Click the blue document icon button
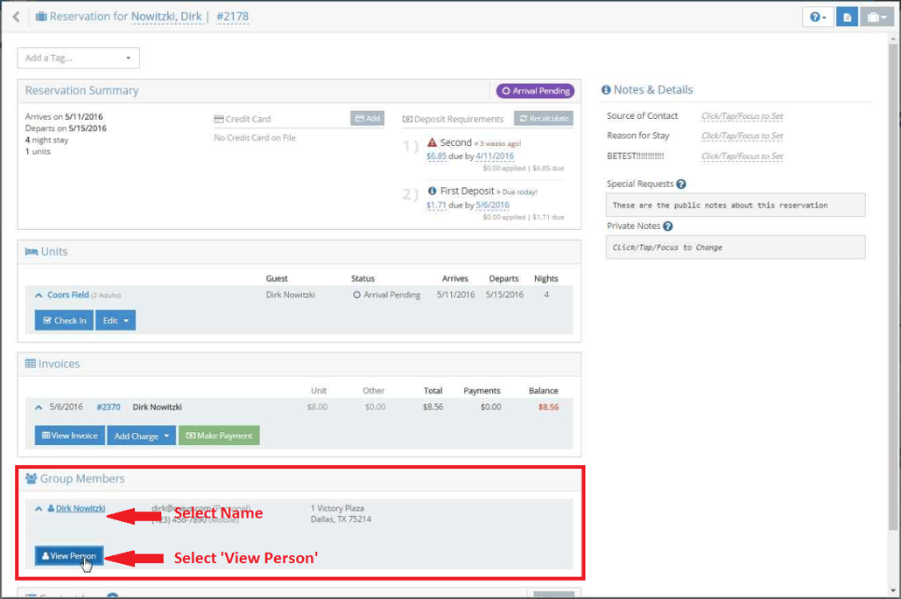 [847, 17]
